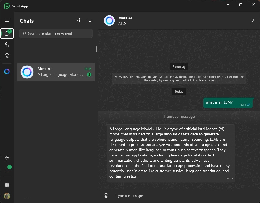The width and height of the screenshot is (260, 203).
Task: Open the Meta AI chat in list
Action: (x=56, y=72)
